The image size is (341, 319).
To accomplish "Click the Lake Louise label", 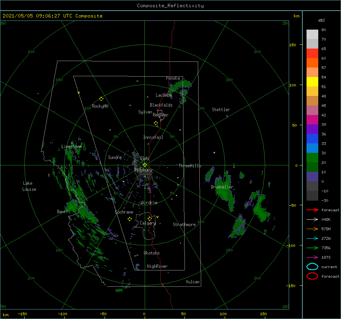I will pos(29,186).
